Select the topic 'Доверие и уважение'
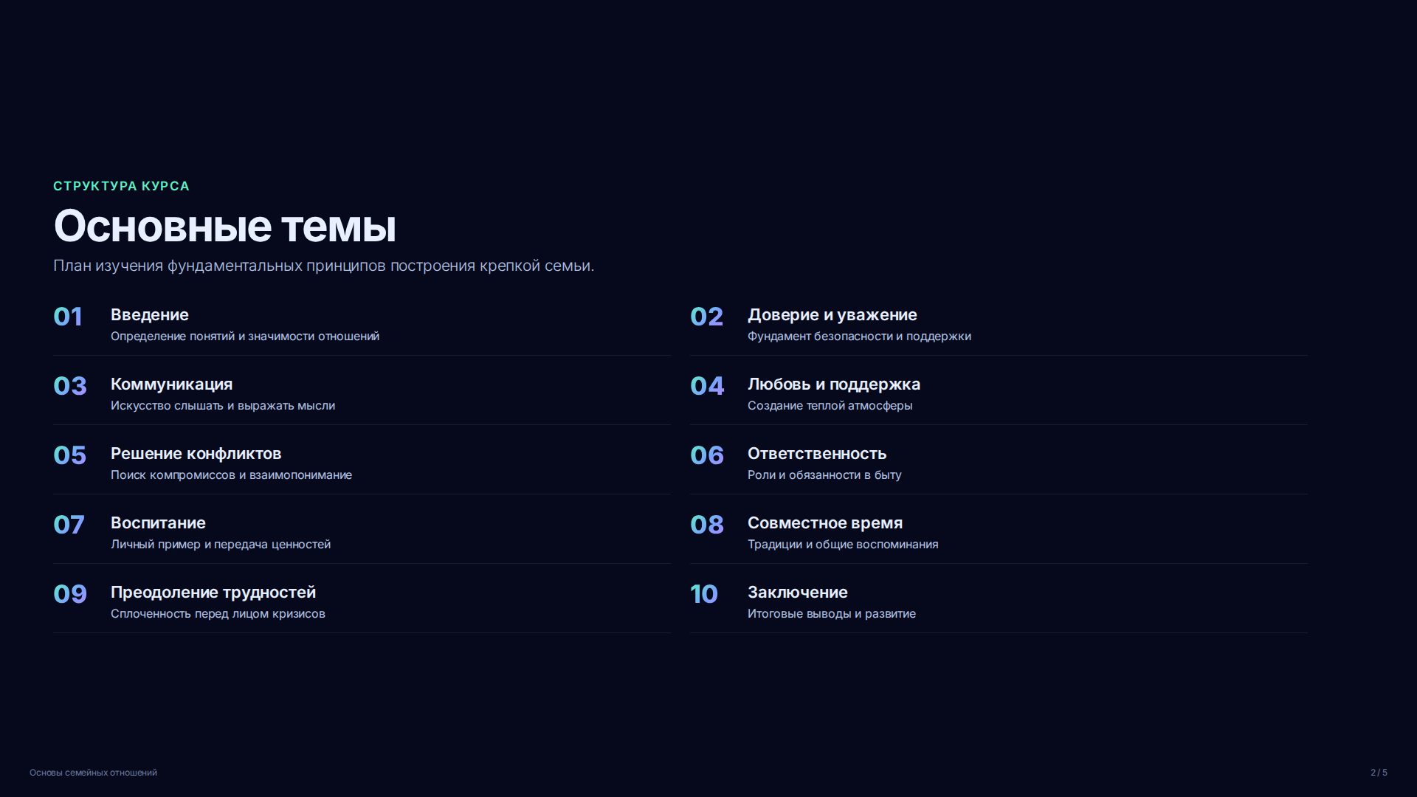This screenshot has width=1417, height=797. tap(832, 315)
